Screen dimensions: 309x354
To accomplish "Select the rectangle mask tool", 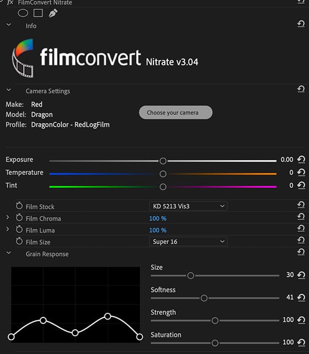I will pyautogui.click(x=38, y=13).
